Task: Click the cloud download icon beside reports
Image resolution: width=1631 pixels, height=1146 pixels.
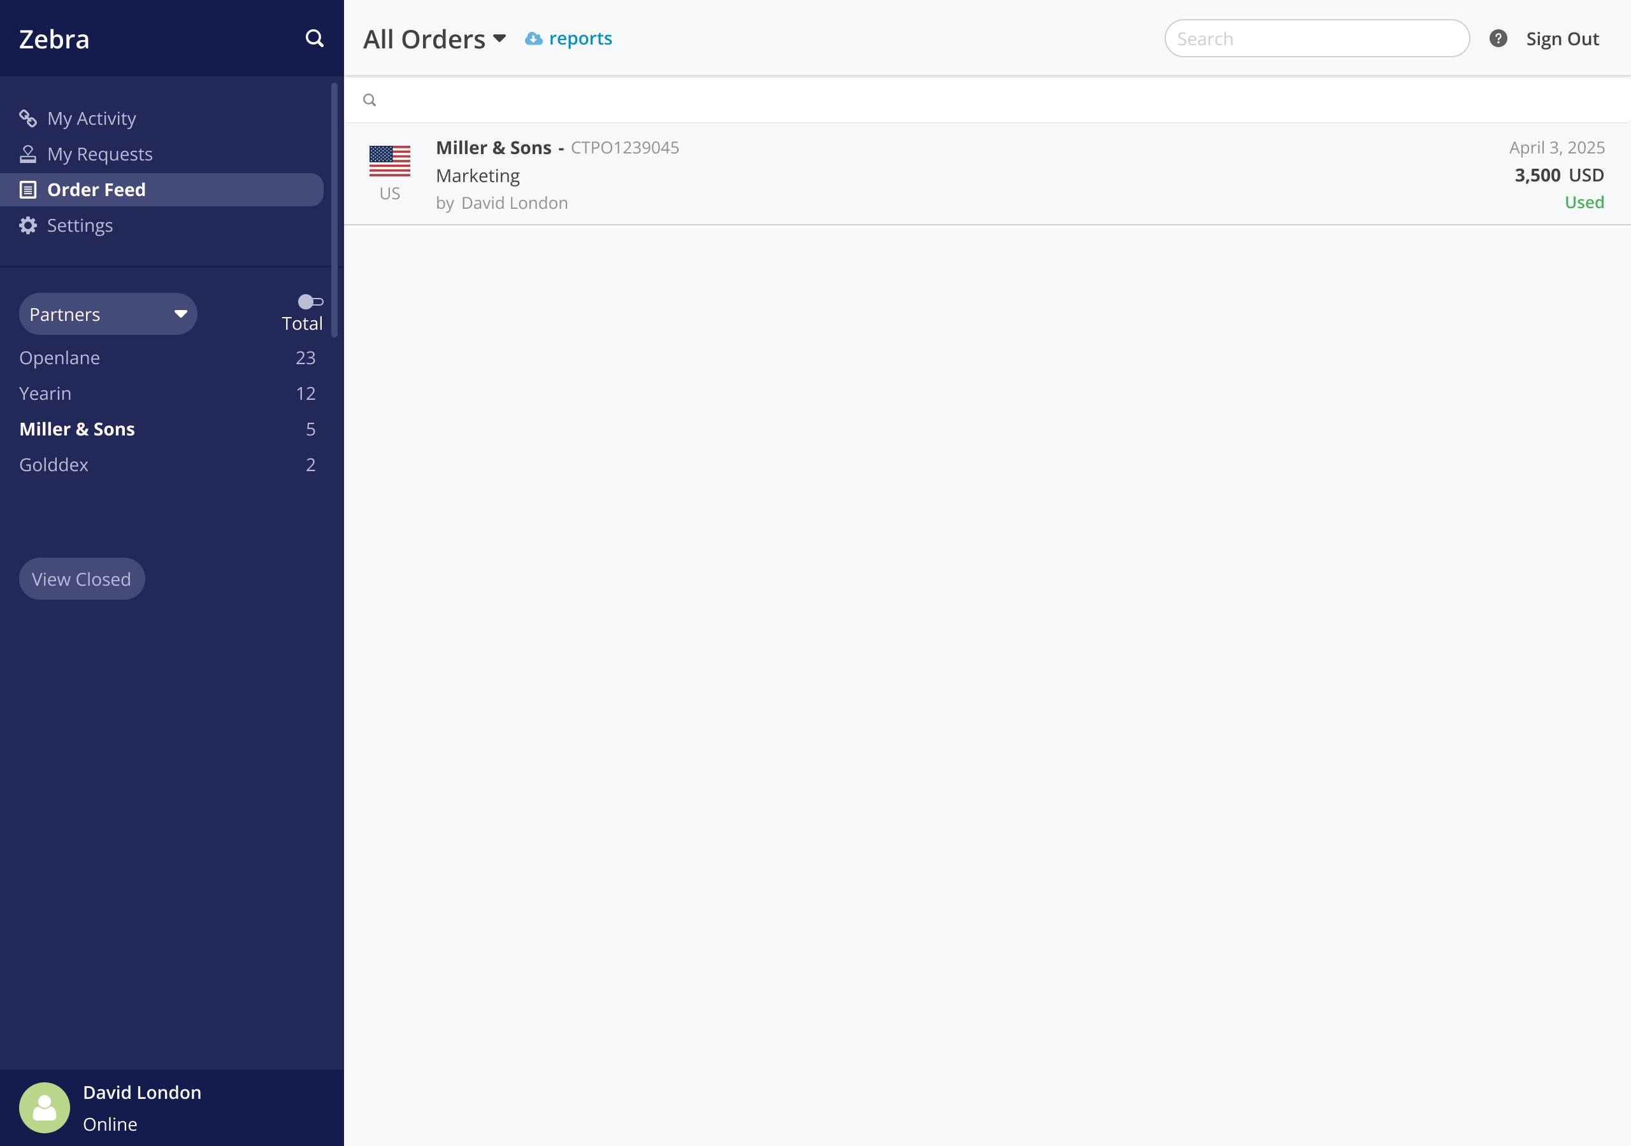Action: click(533, 39)
